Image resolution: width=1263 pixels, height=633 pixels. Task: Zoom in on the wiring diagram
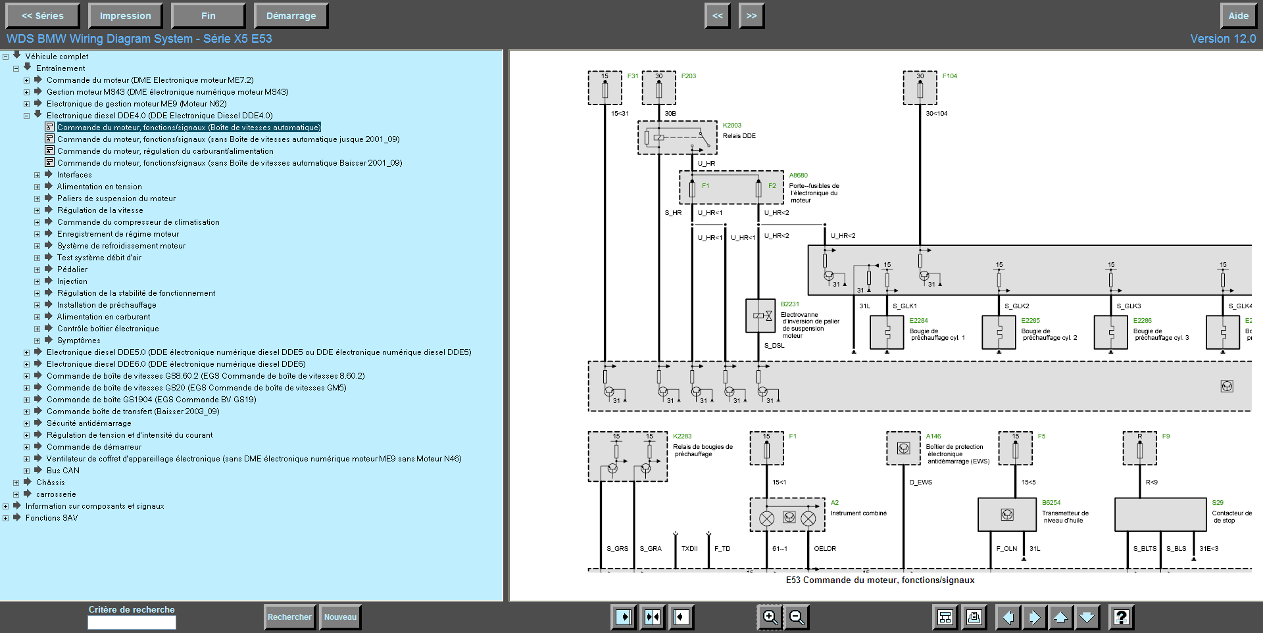point(770,617)
